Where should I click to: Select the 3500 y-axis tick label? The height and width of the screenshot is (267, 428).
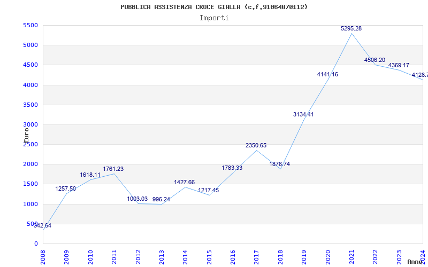(x=30, y=105)
